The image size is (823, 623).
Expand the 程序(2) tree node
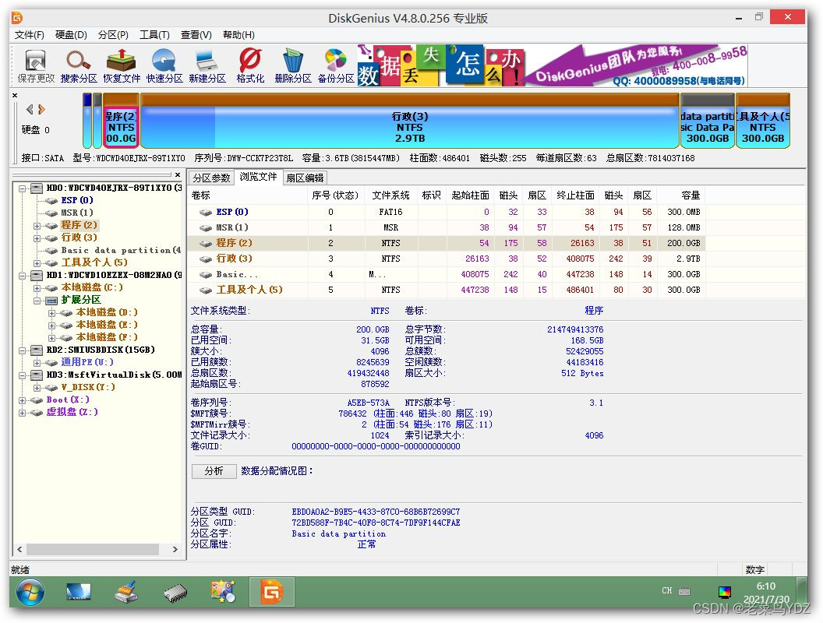coord(37,226)
